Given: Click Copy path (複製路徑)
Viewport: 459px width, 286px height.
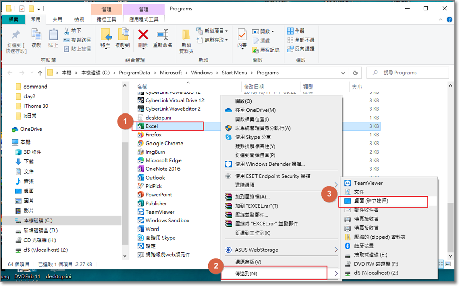Looking at the screenshot, I should (x=78, y=40).
